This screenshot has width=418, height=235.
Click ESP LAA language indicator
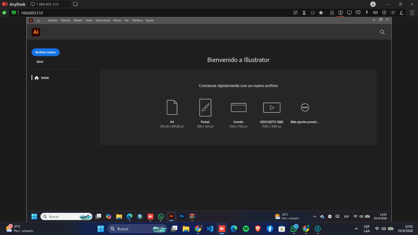(367, 229)
